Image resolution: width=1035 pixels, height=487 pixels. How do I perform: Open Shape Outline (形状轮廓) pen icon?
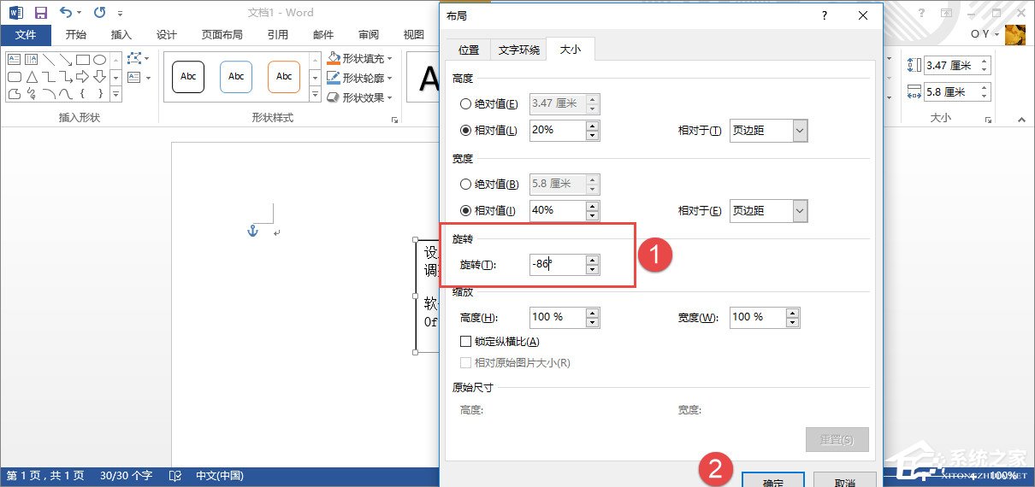click(x=334, y=78)
